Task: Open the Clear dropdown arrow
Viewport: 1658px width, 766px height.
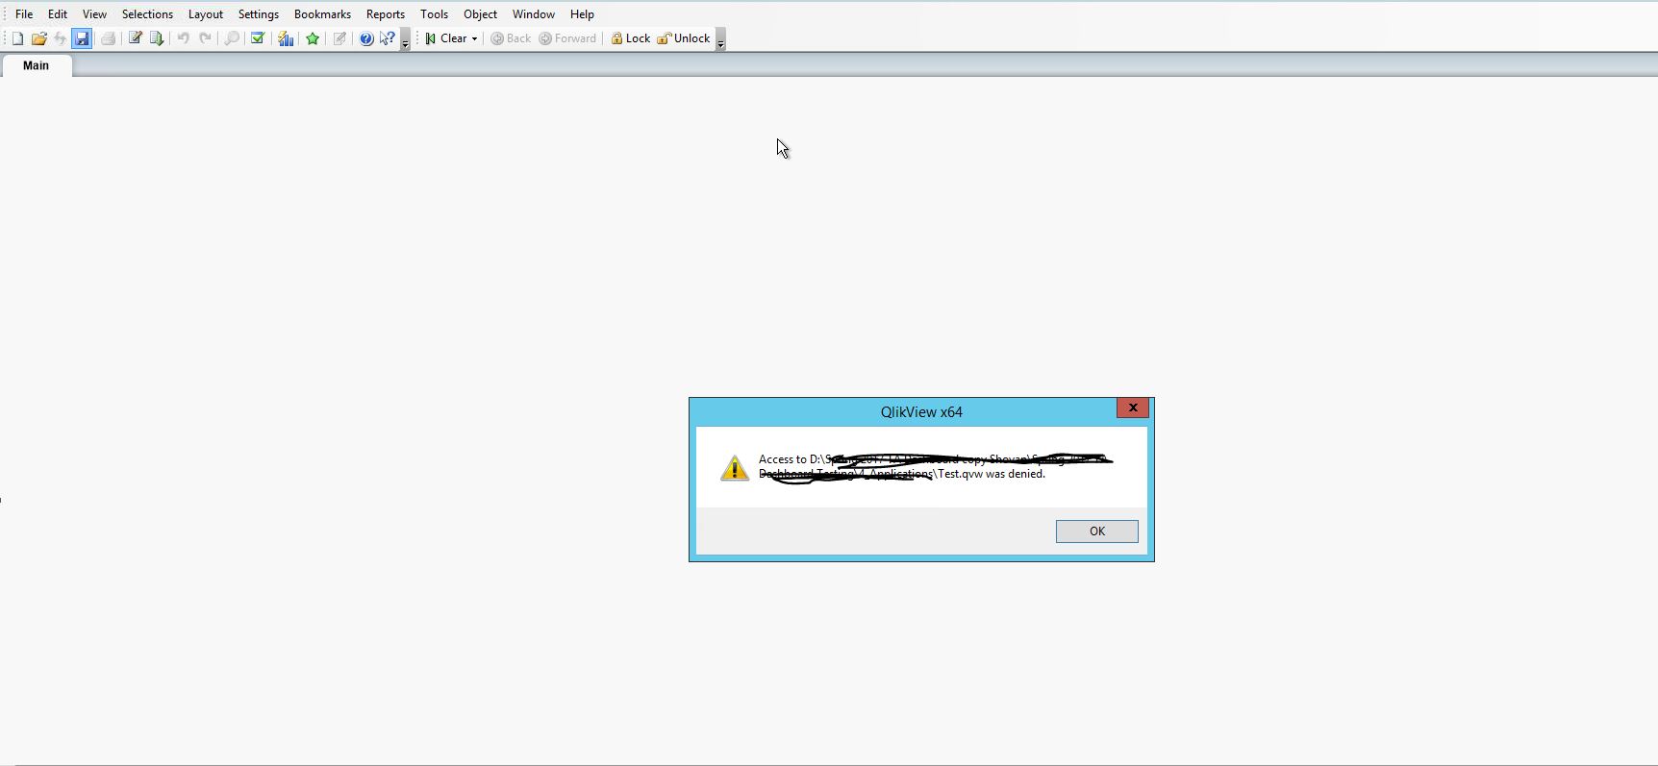Action: point(474,38)
